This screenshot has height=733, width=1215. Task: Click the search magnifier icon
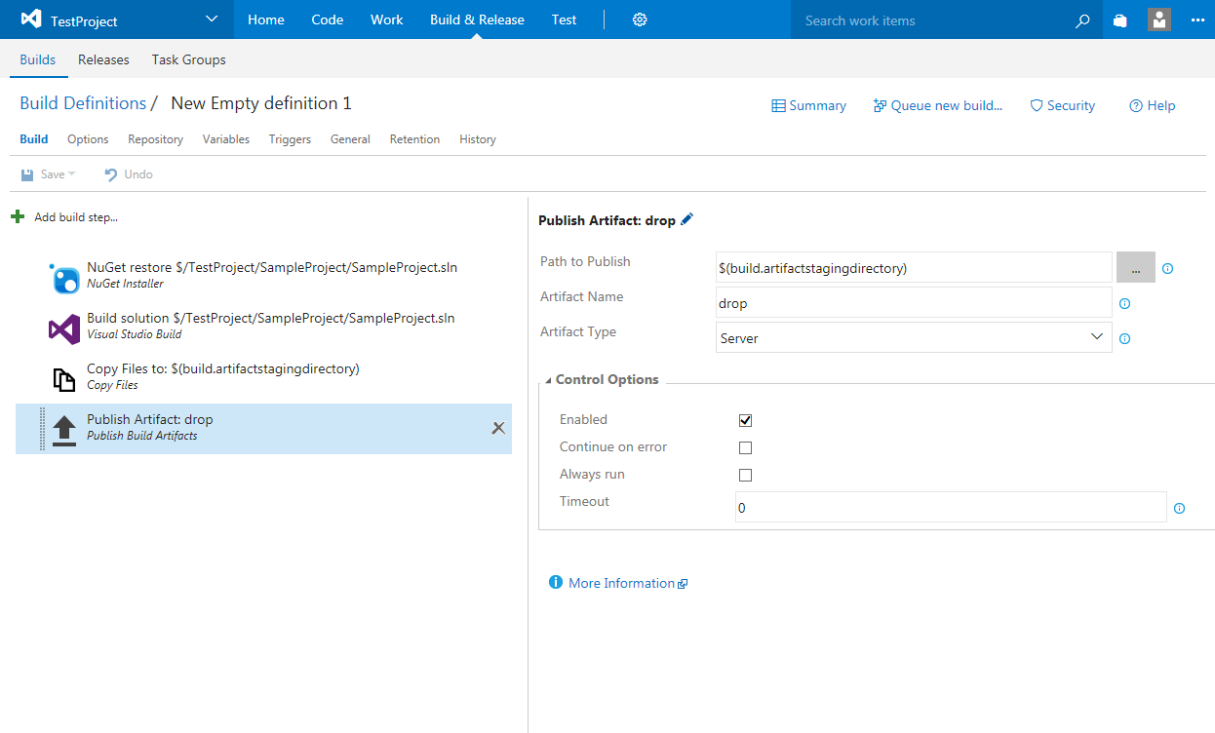(x=1081, y=20)
